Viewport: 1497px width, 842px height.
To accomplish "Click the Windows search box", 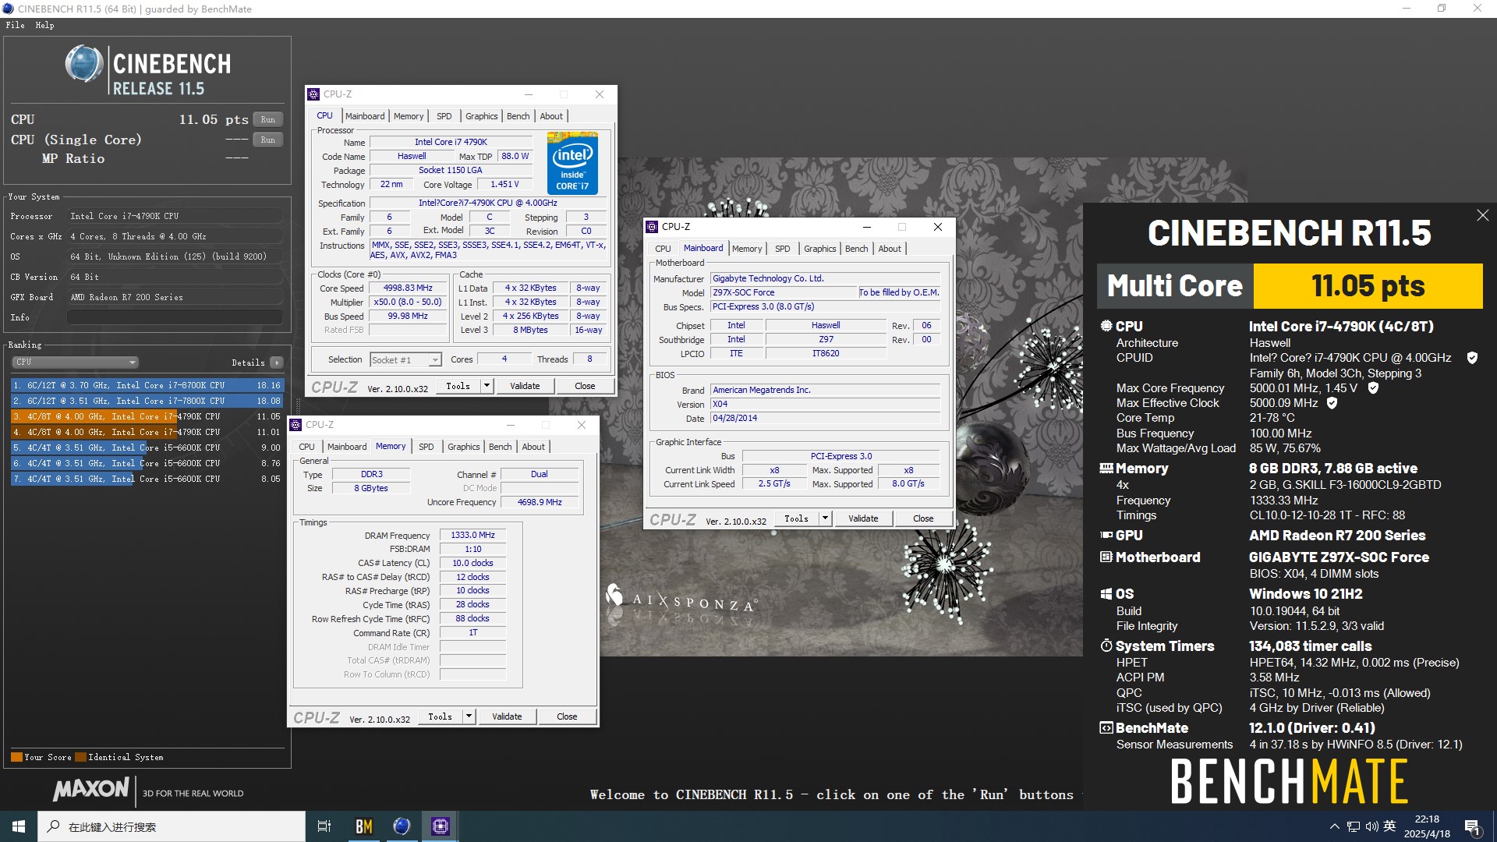I will [x=172, y=826].
